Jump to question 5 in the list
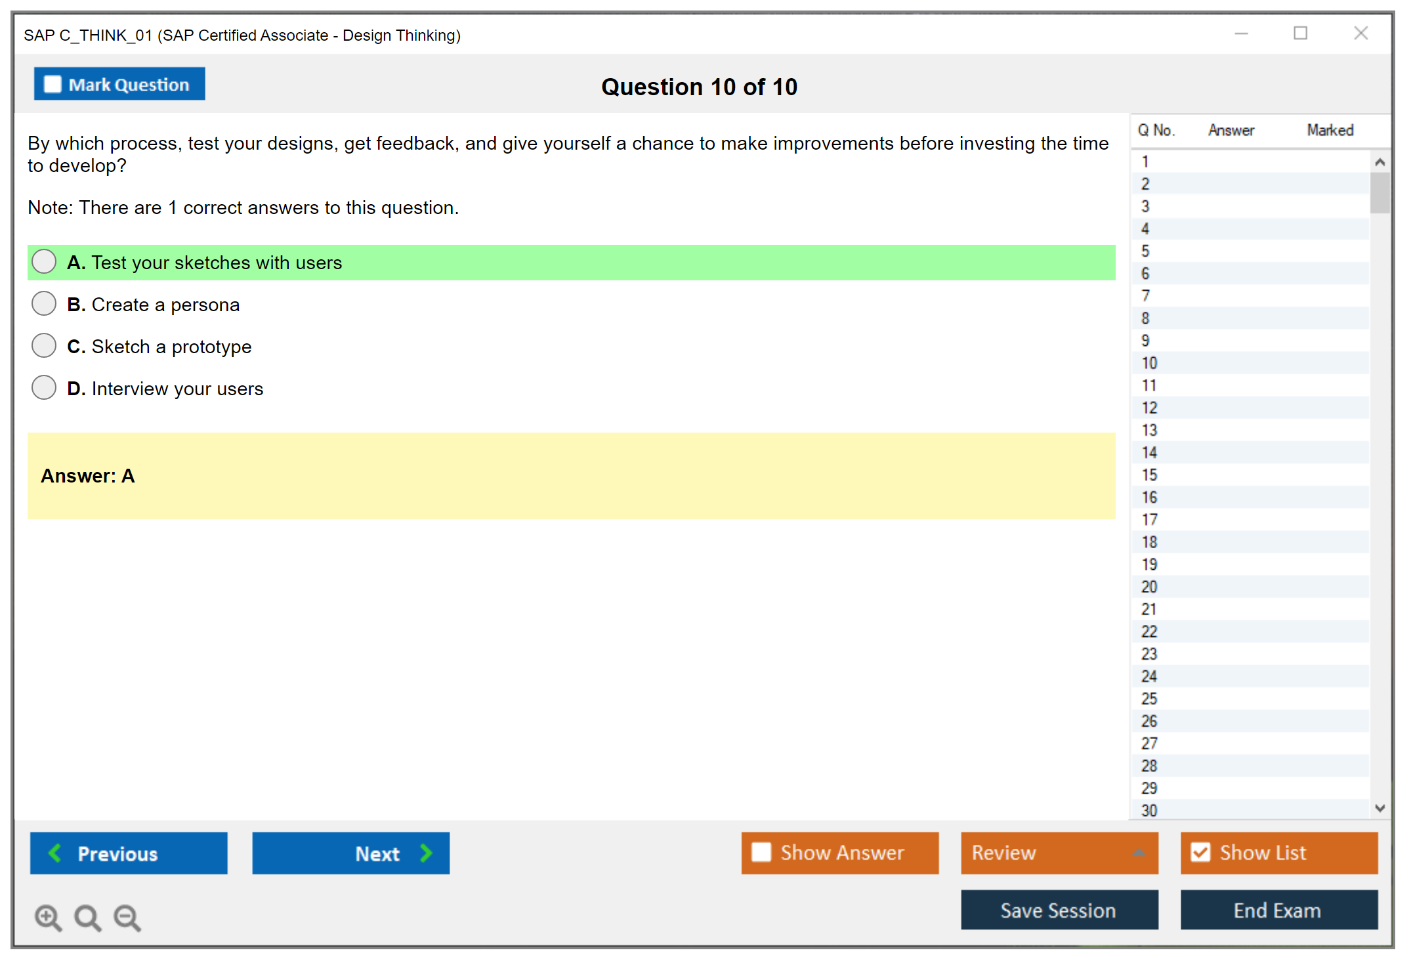This screenshot has height=965, width=1411. click(1145, 251)
